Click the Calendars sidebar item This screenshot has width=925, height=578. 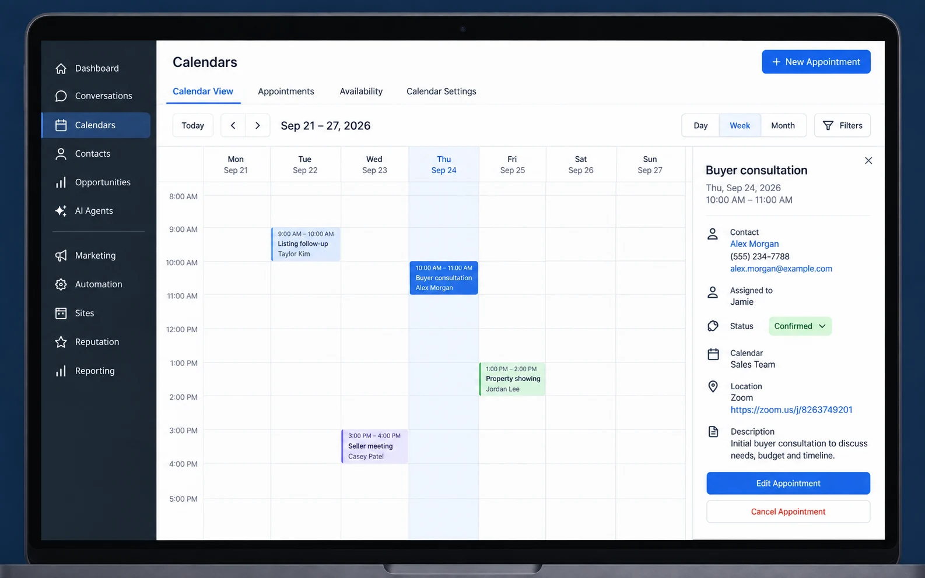96,125
